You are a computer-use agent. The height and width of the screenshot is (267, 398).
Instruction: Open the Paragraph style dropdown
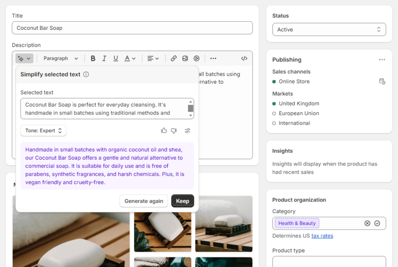click(60, 58)
